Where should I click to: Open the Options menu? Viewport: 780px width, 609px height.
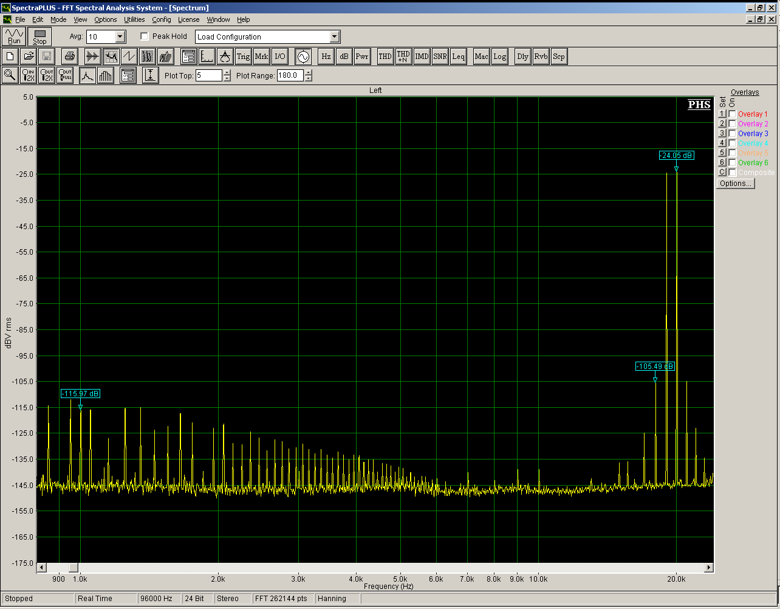(x=105, y=19)
